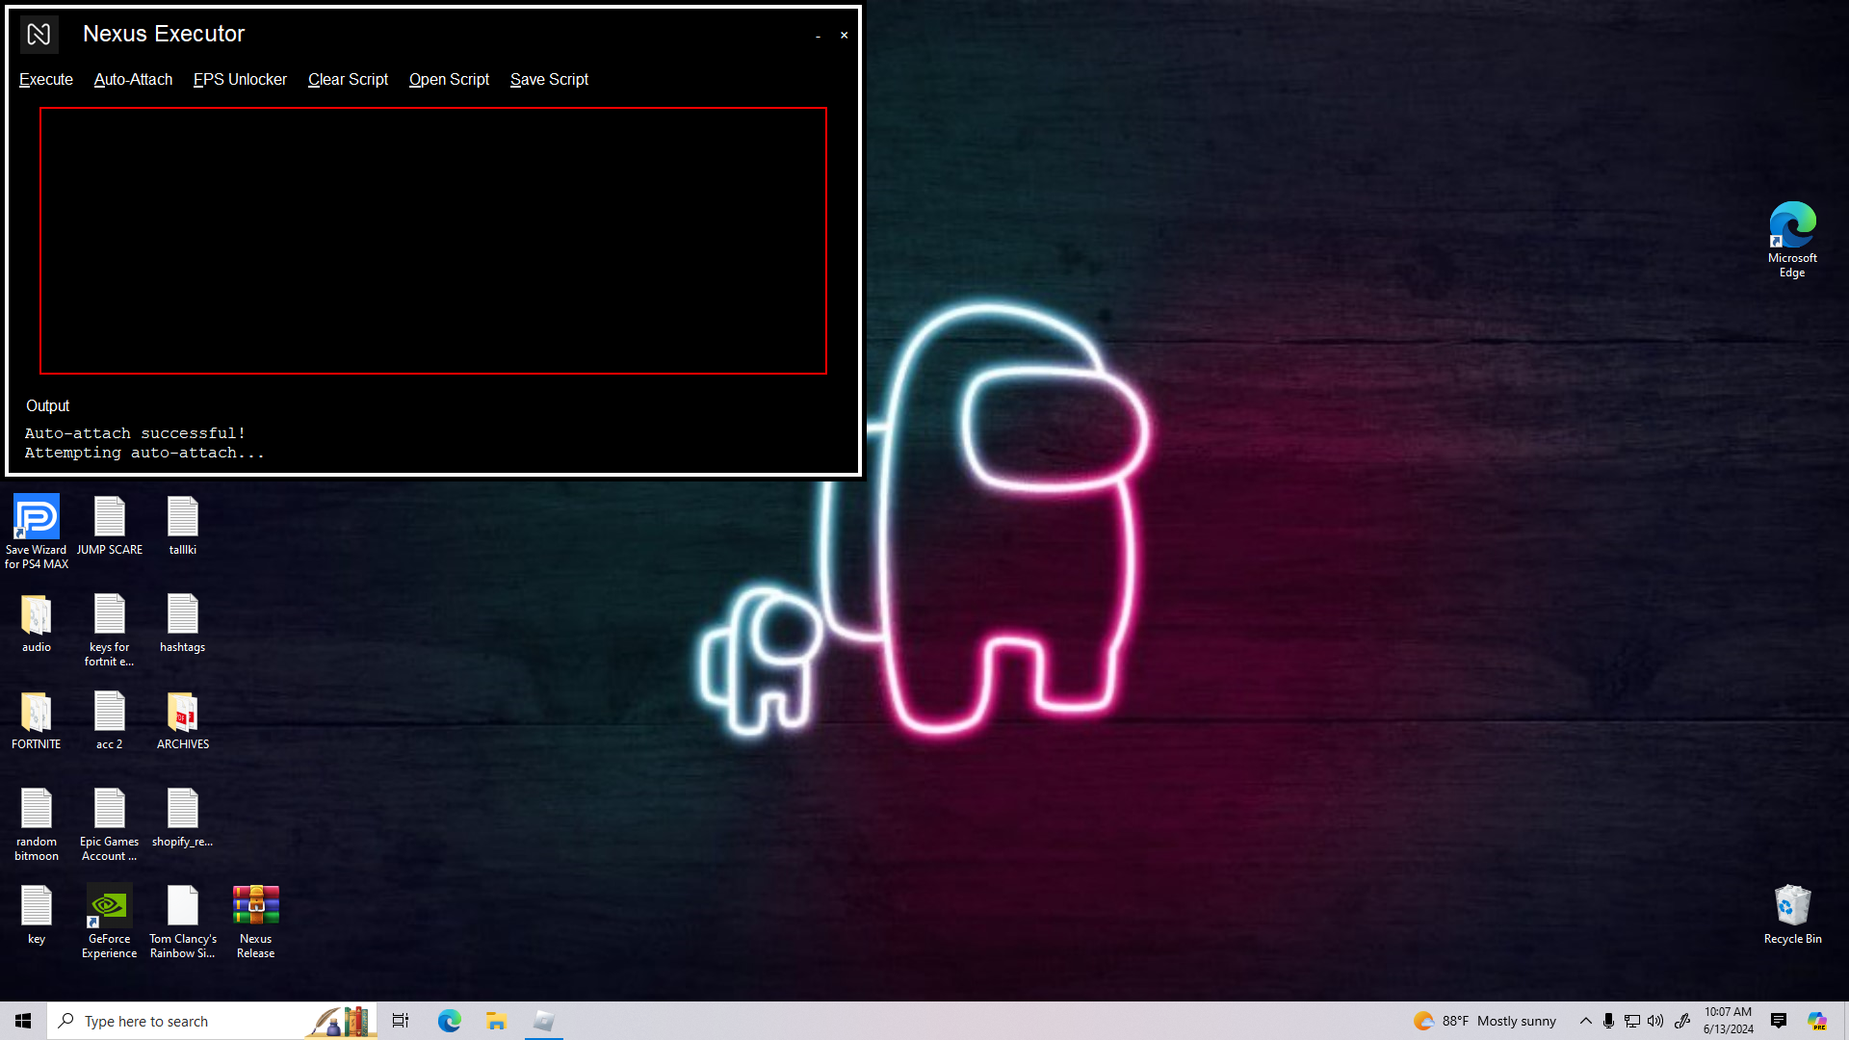This screenshot has width=1849, height=1040.
Task: Click Clear Script in the menu
Action: point(348,80)
